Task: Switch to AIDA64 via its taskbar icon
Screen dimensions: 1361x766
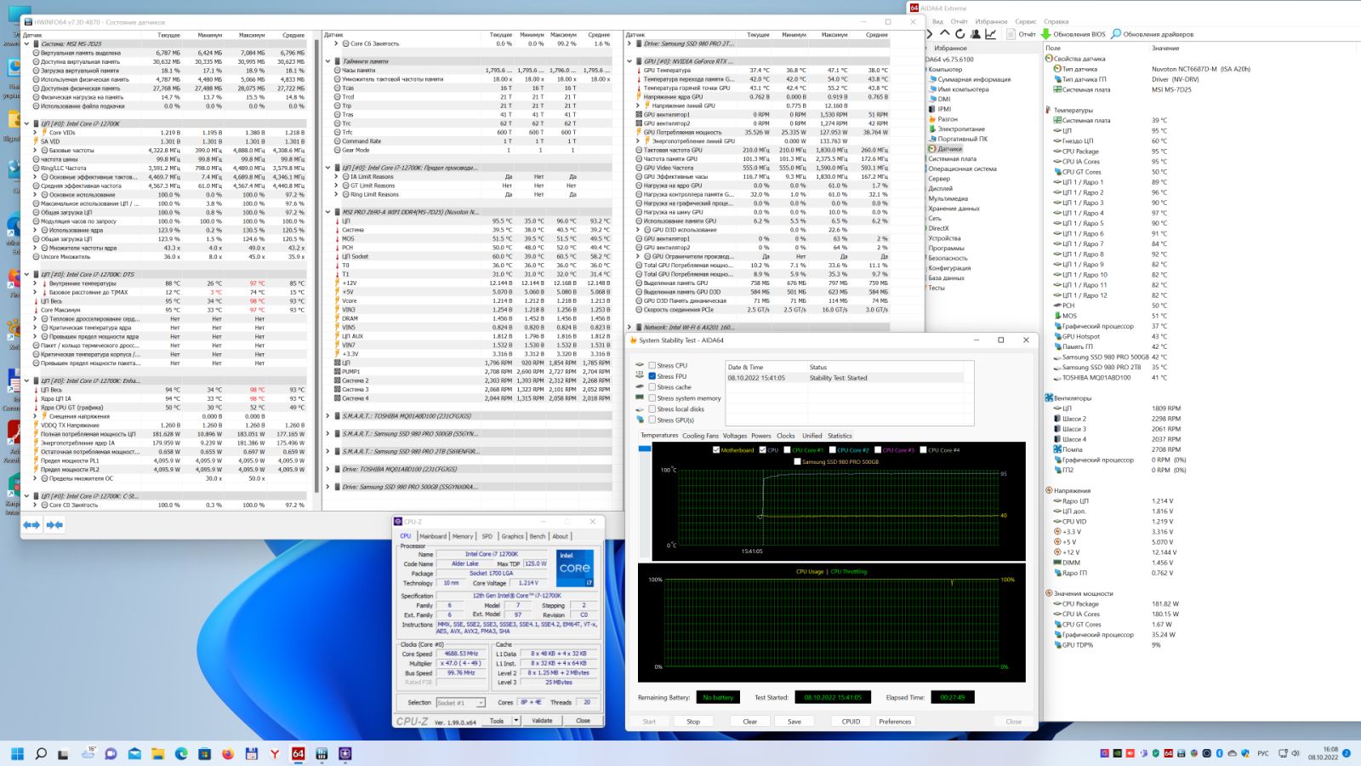Action: [298, 754]
